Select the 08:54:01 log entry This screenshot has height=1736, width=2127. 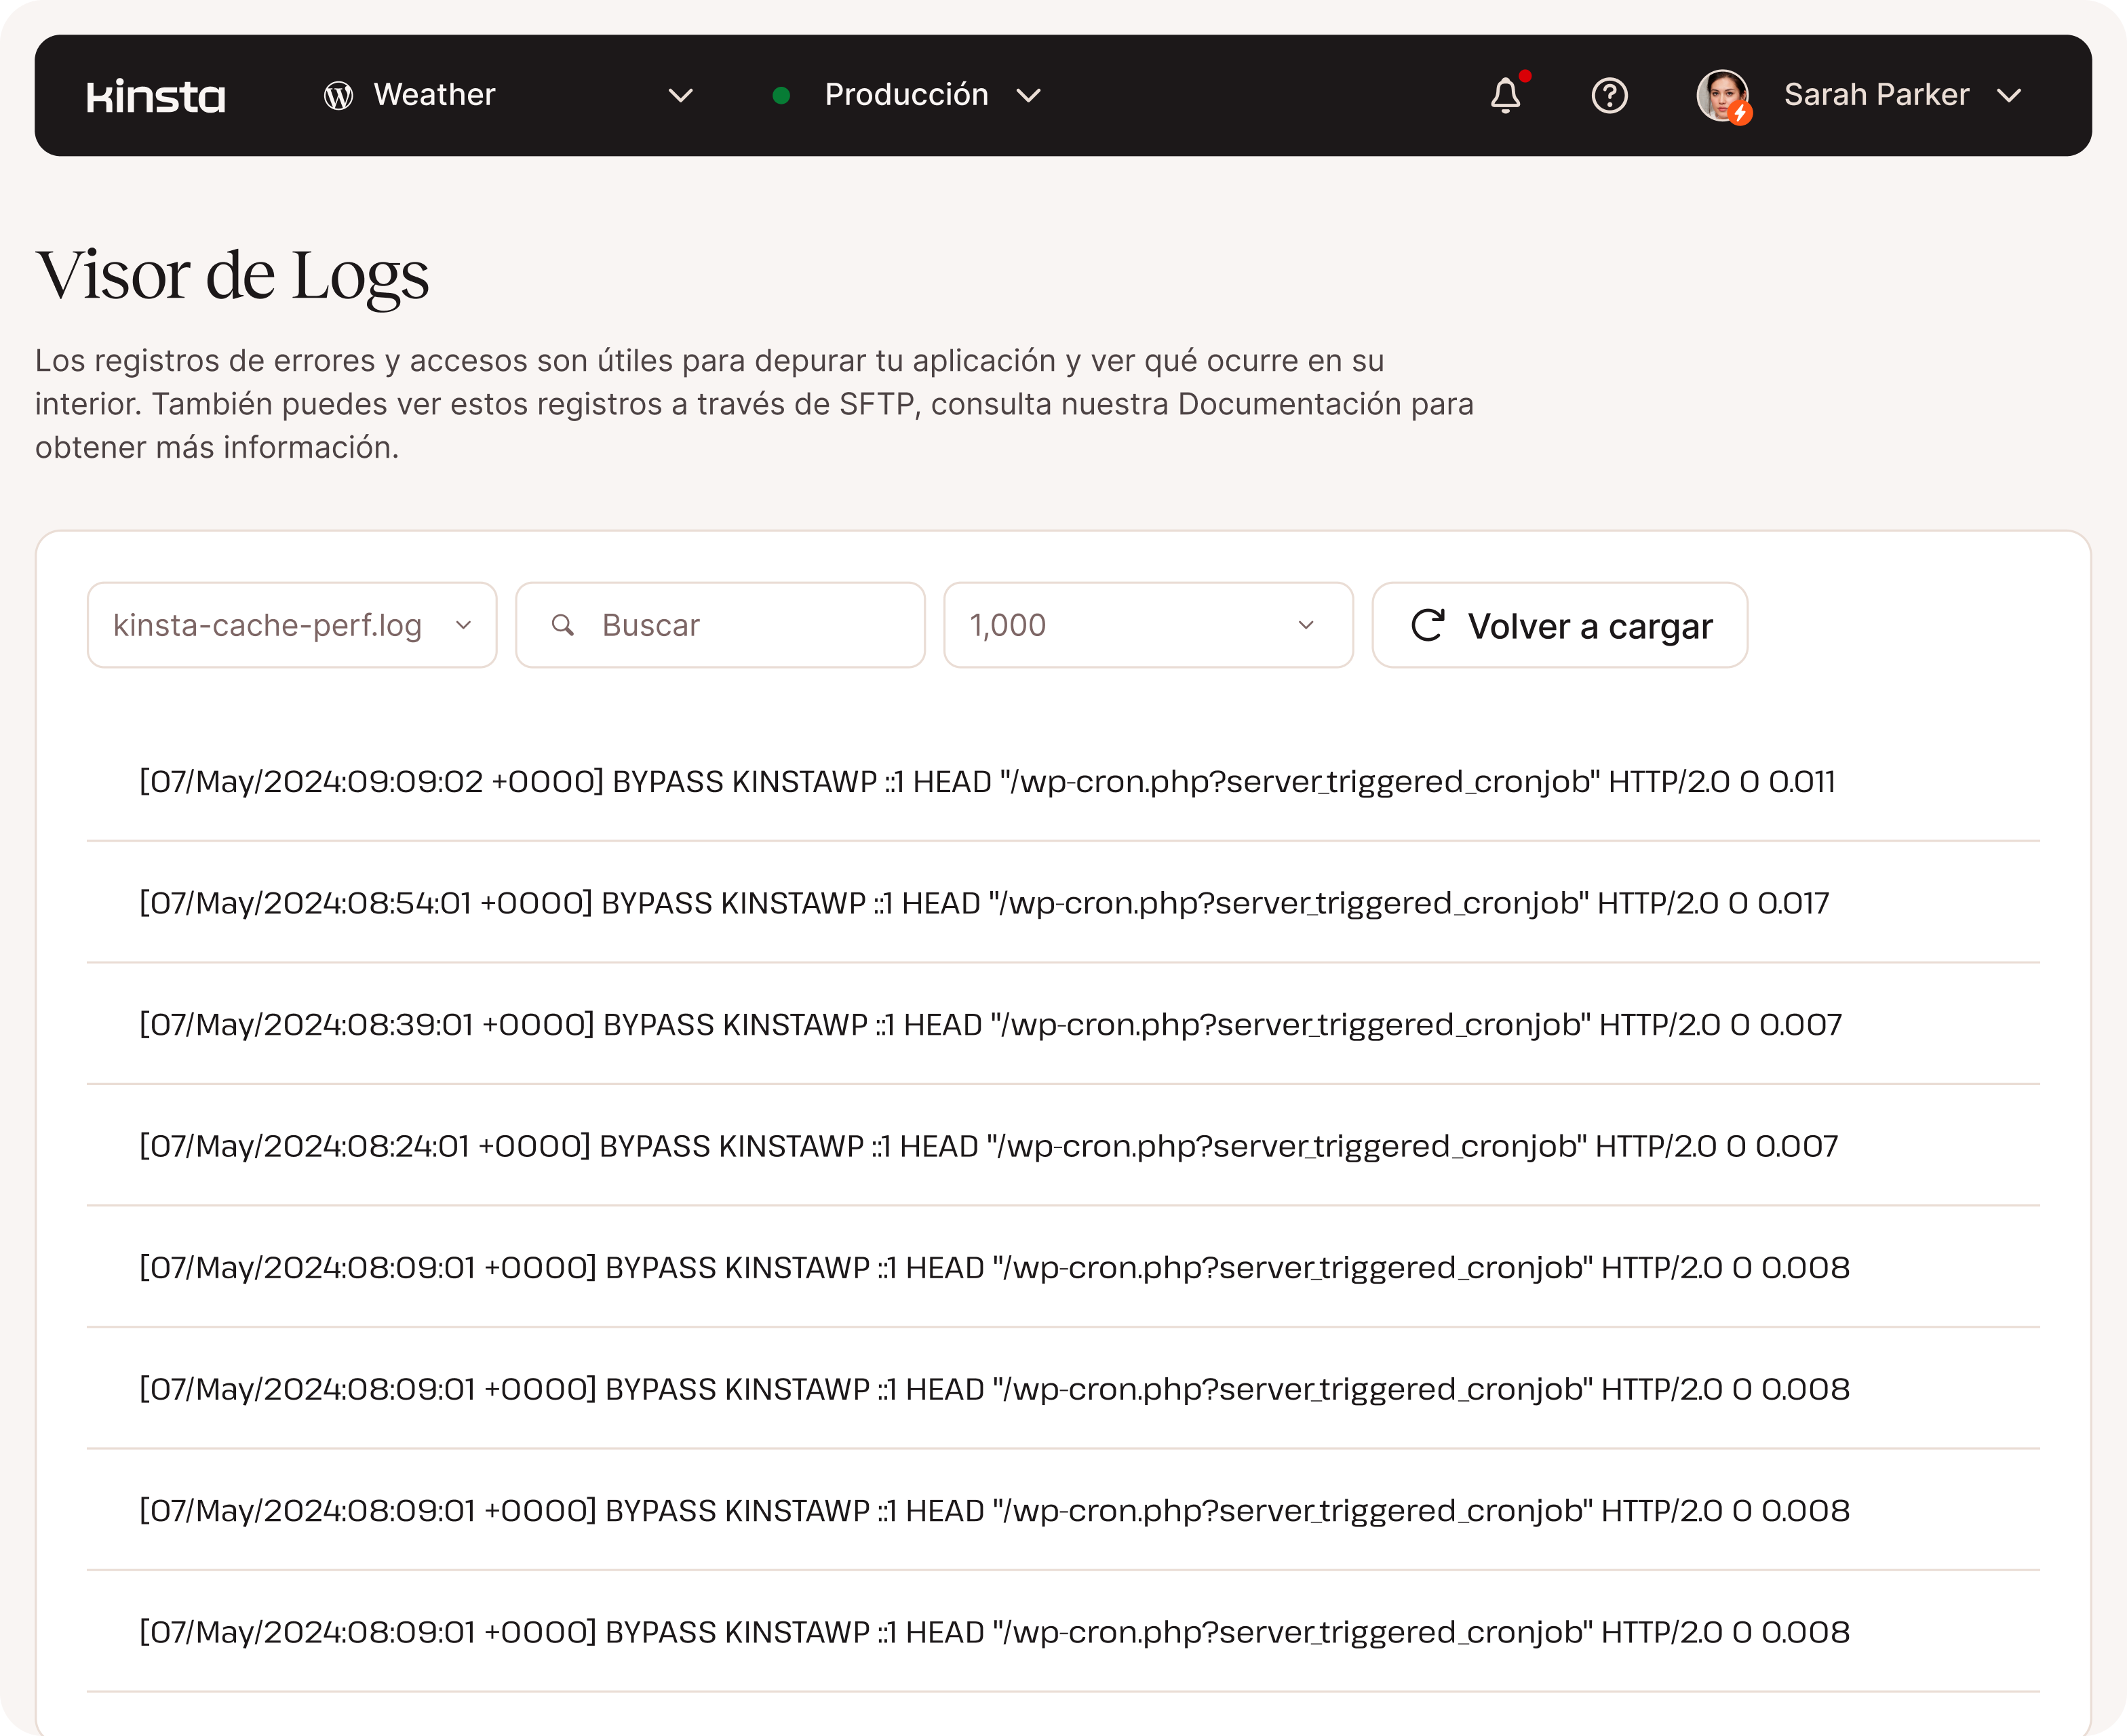click(x=983, y=903)
